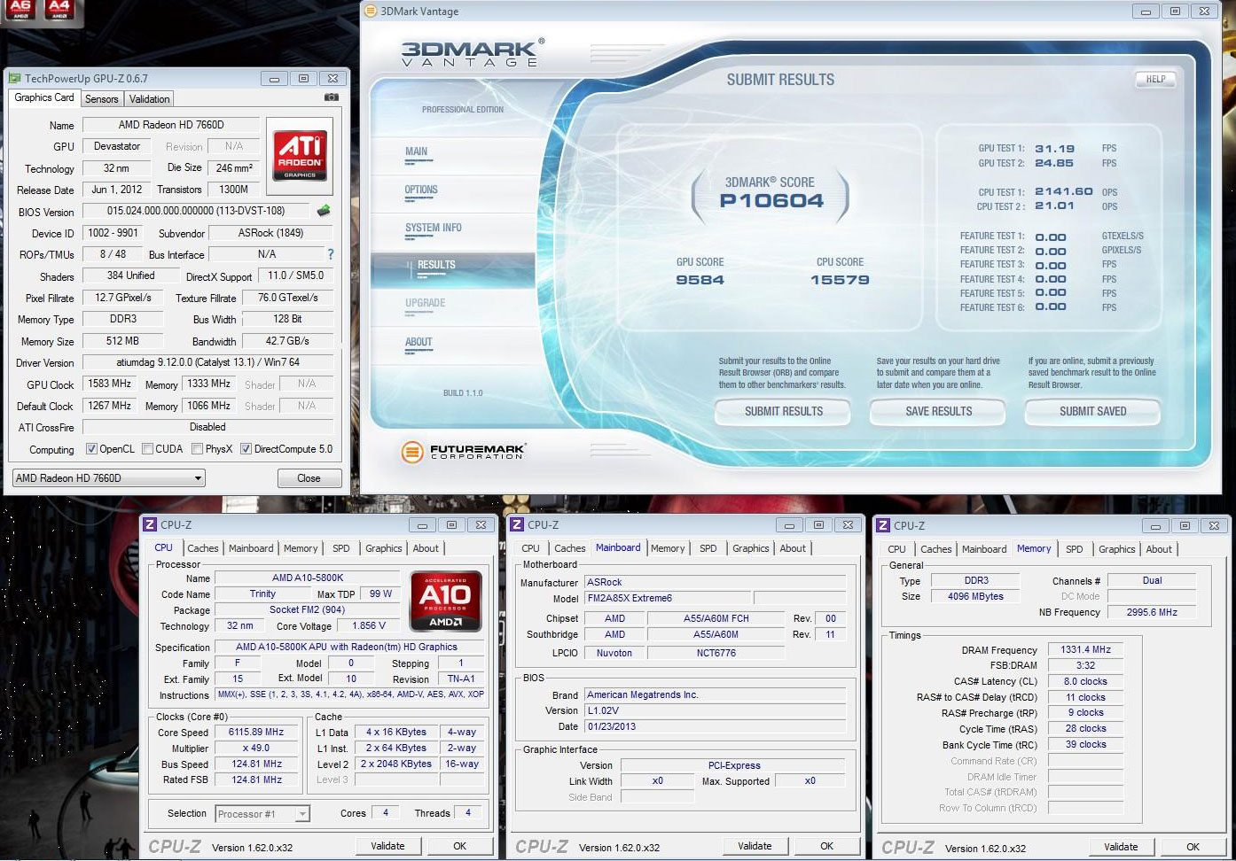
Task: Click the 3DMark Vantage logo
Action: [473, 52]
